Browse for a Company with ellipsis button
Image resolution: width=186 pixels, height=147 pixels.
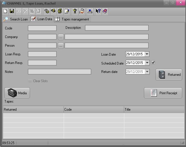[x=61, y=37]
